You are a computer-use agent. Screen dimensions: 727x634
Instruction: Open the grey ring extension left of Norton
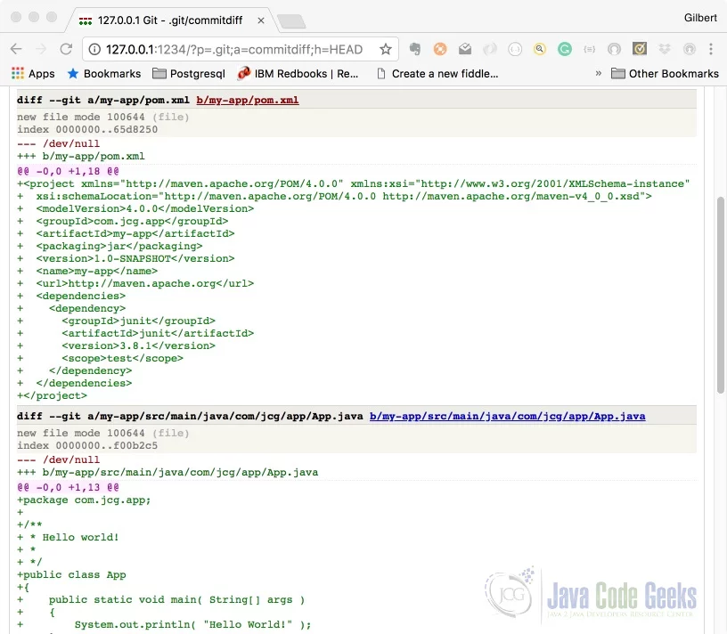(615, 49)
